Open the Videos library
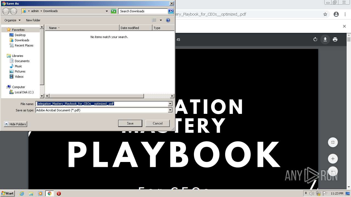 [x=19, y=77]
